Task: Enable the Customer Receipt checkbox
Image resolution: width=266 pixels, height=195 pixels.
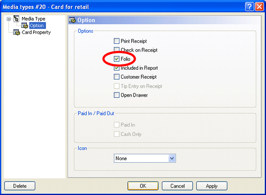Action: [117, 77]
